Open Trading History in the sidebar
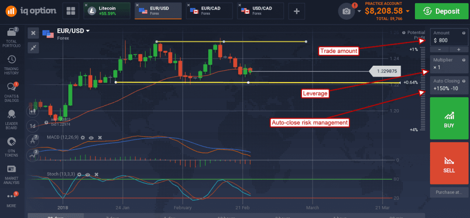The image size is (470, 218). pos(11,65)
